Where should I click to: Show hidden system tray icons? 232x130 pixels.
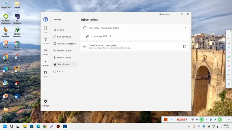(x=189, y=126)
